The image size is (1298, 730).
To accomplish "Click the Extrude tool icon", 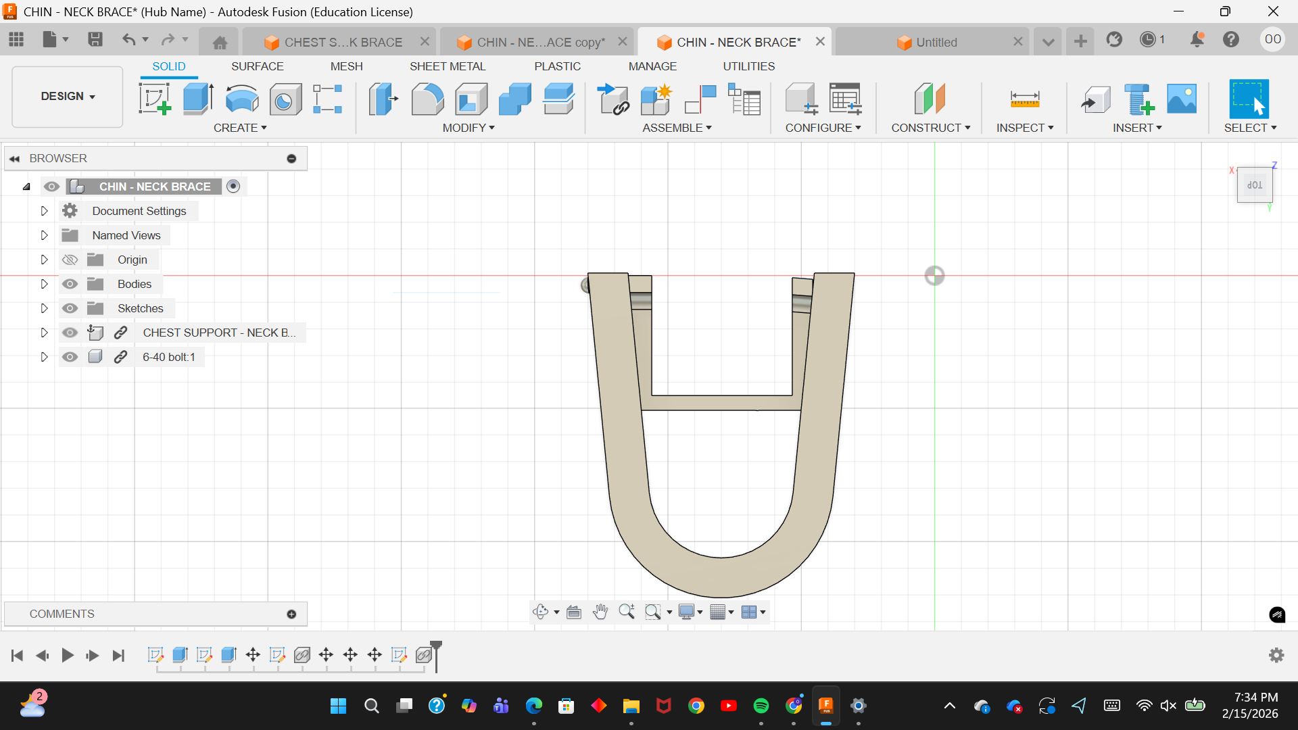I will tap(198, 99).
